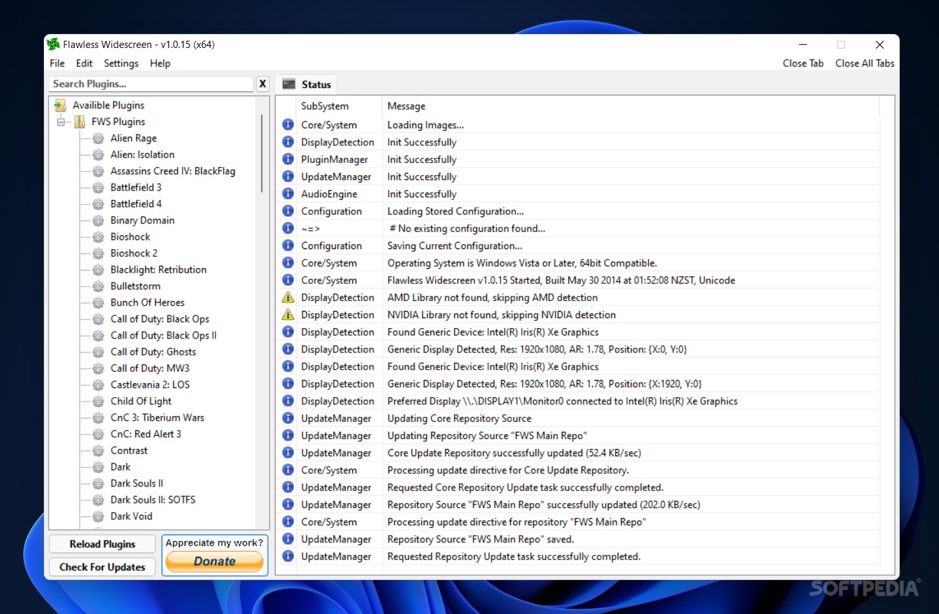Viewport: 939px width, 614px height.
Task: Click 'Requested Repository Update task successfully completed.' message
Action: pos(514,556)
